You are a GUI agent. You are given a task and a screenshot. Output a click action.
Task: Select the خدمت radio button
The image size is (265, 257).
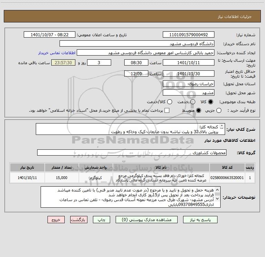[x=193, y=102]
